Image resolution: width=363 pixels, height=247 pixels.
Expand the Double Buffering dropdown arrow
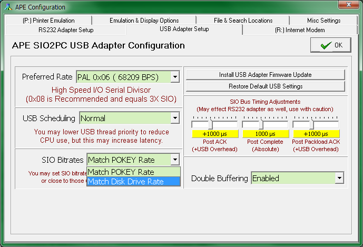(340, 178)
